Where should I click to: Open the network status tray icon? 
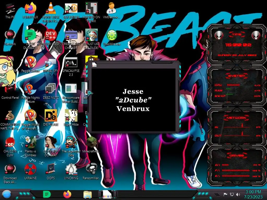pos(232,194)
